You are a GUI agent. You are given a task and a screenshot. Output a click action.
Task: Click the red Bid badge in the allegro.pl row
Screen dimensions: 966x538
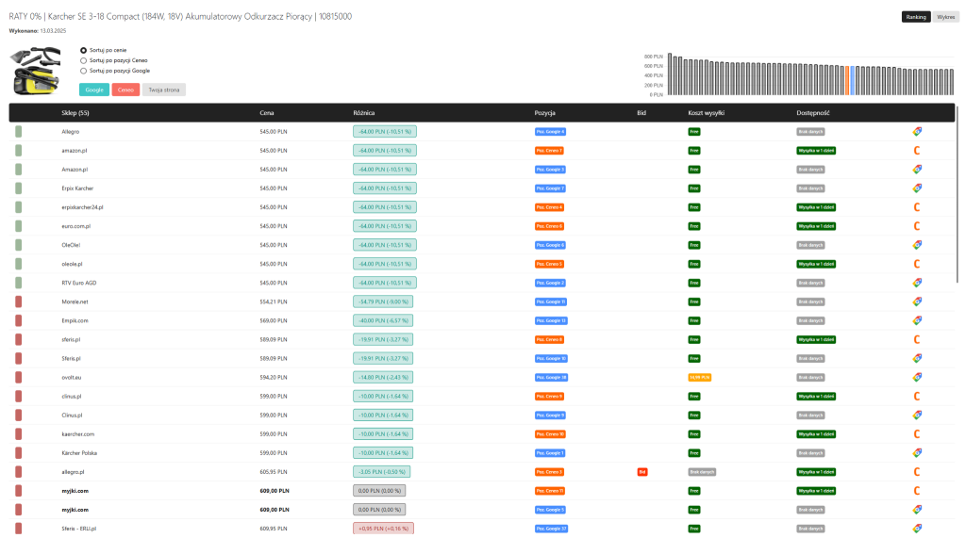pyautogui.click(x=641, y=472)
